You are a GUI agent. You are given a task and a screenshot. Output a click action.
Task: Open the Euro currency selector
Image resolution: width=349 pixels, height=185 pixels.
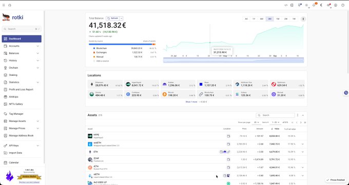321,5
